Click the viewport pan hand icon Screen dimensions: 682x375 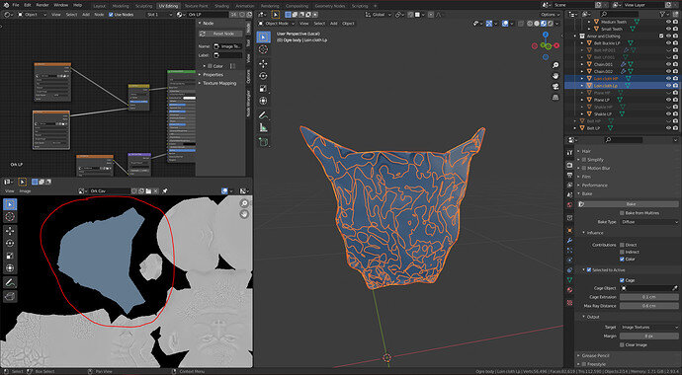tap(555, 76)
